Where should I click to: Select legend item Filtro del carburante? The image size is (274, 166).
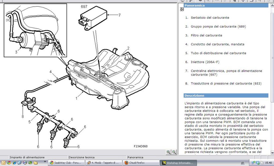[206, 35]
